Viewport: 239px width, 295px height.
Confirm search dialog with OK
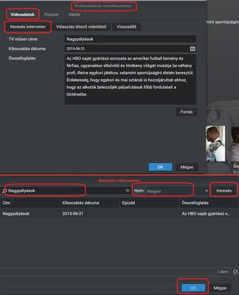tap(194, 288)
